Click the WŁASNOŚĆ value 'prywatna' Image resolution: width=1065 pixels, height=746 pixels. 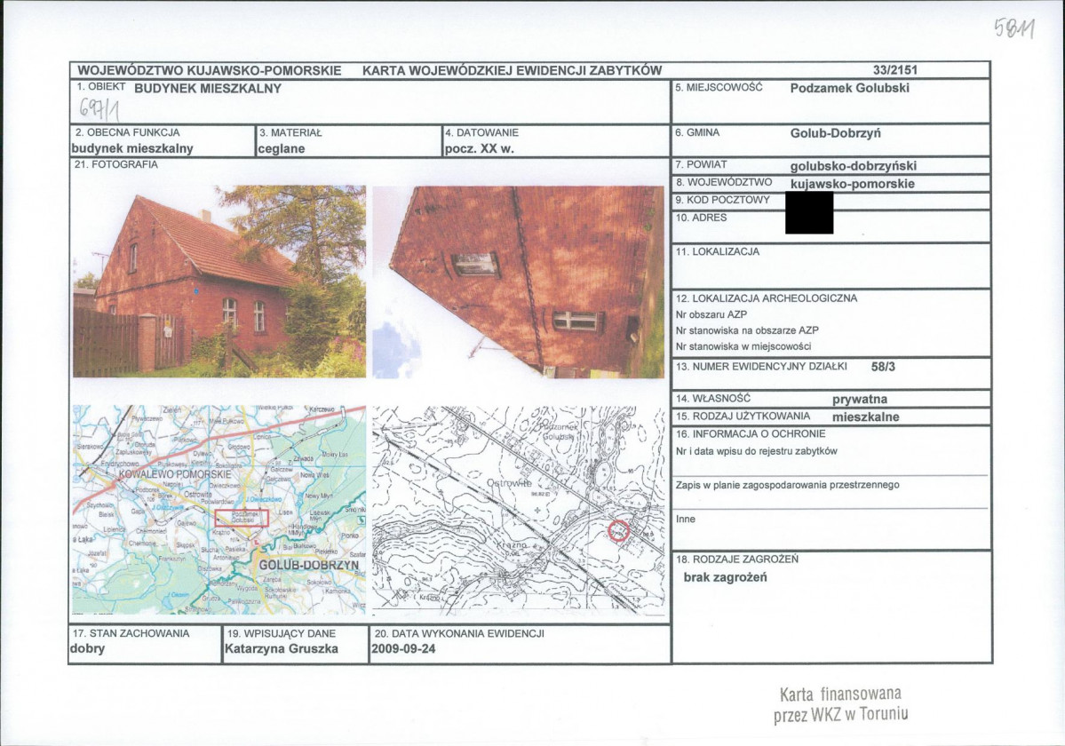pos(860,399)
